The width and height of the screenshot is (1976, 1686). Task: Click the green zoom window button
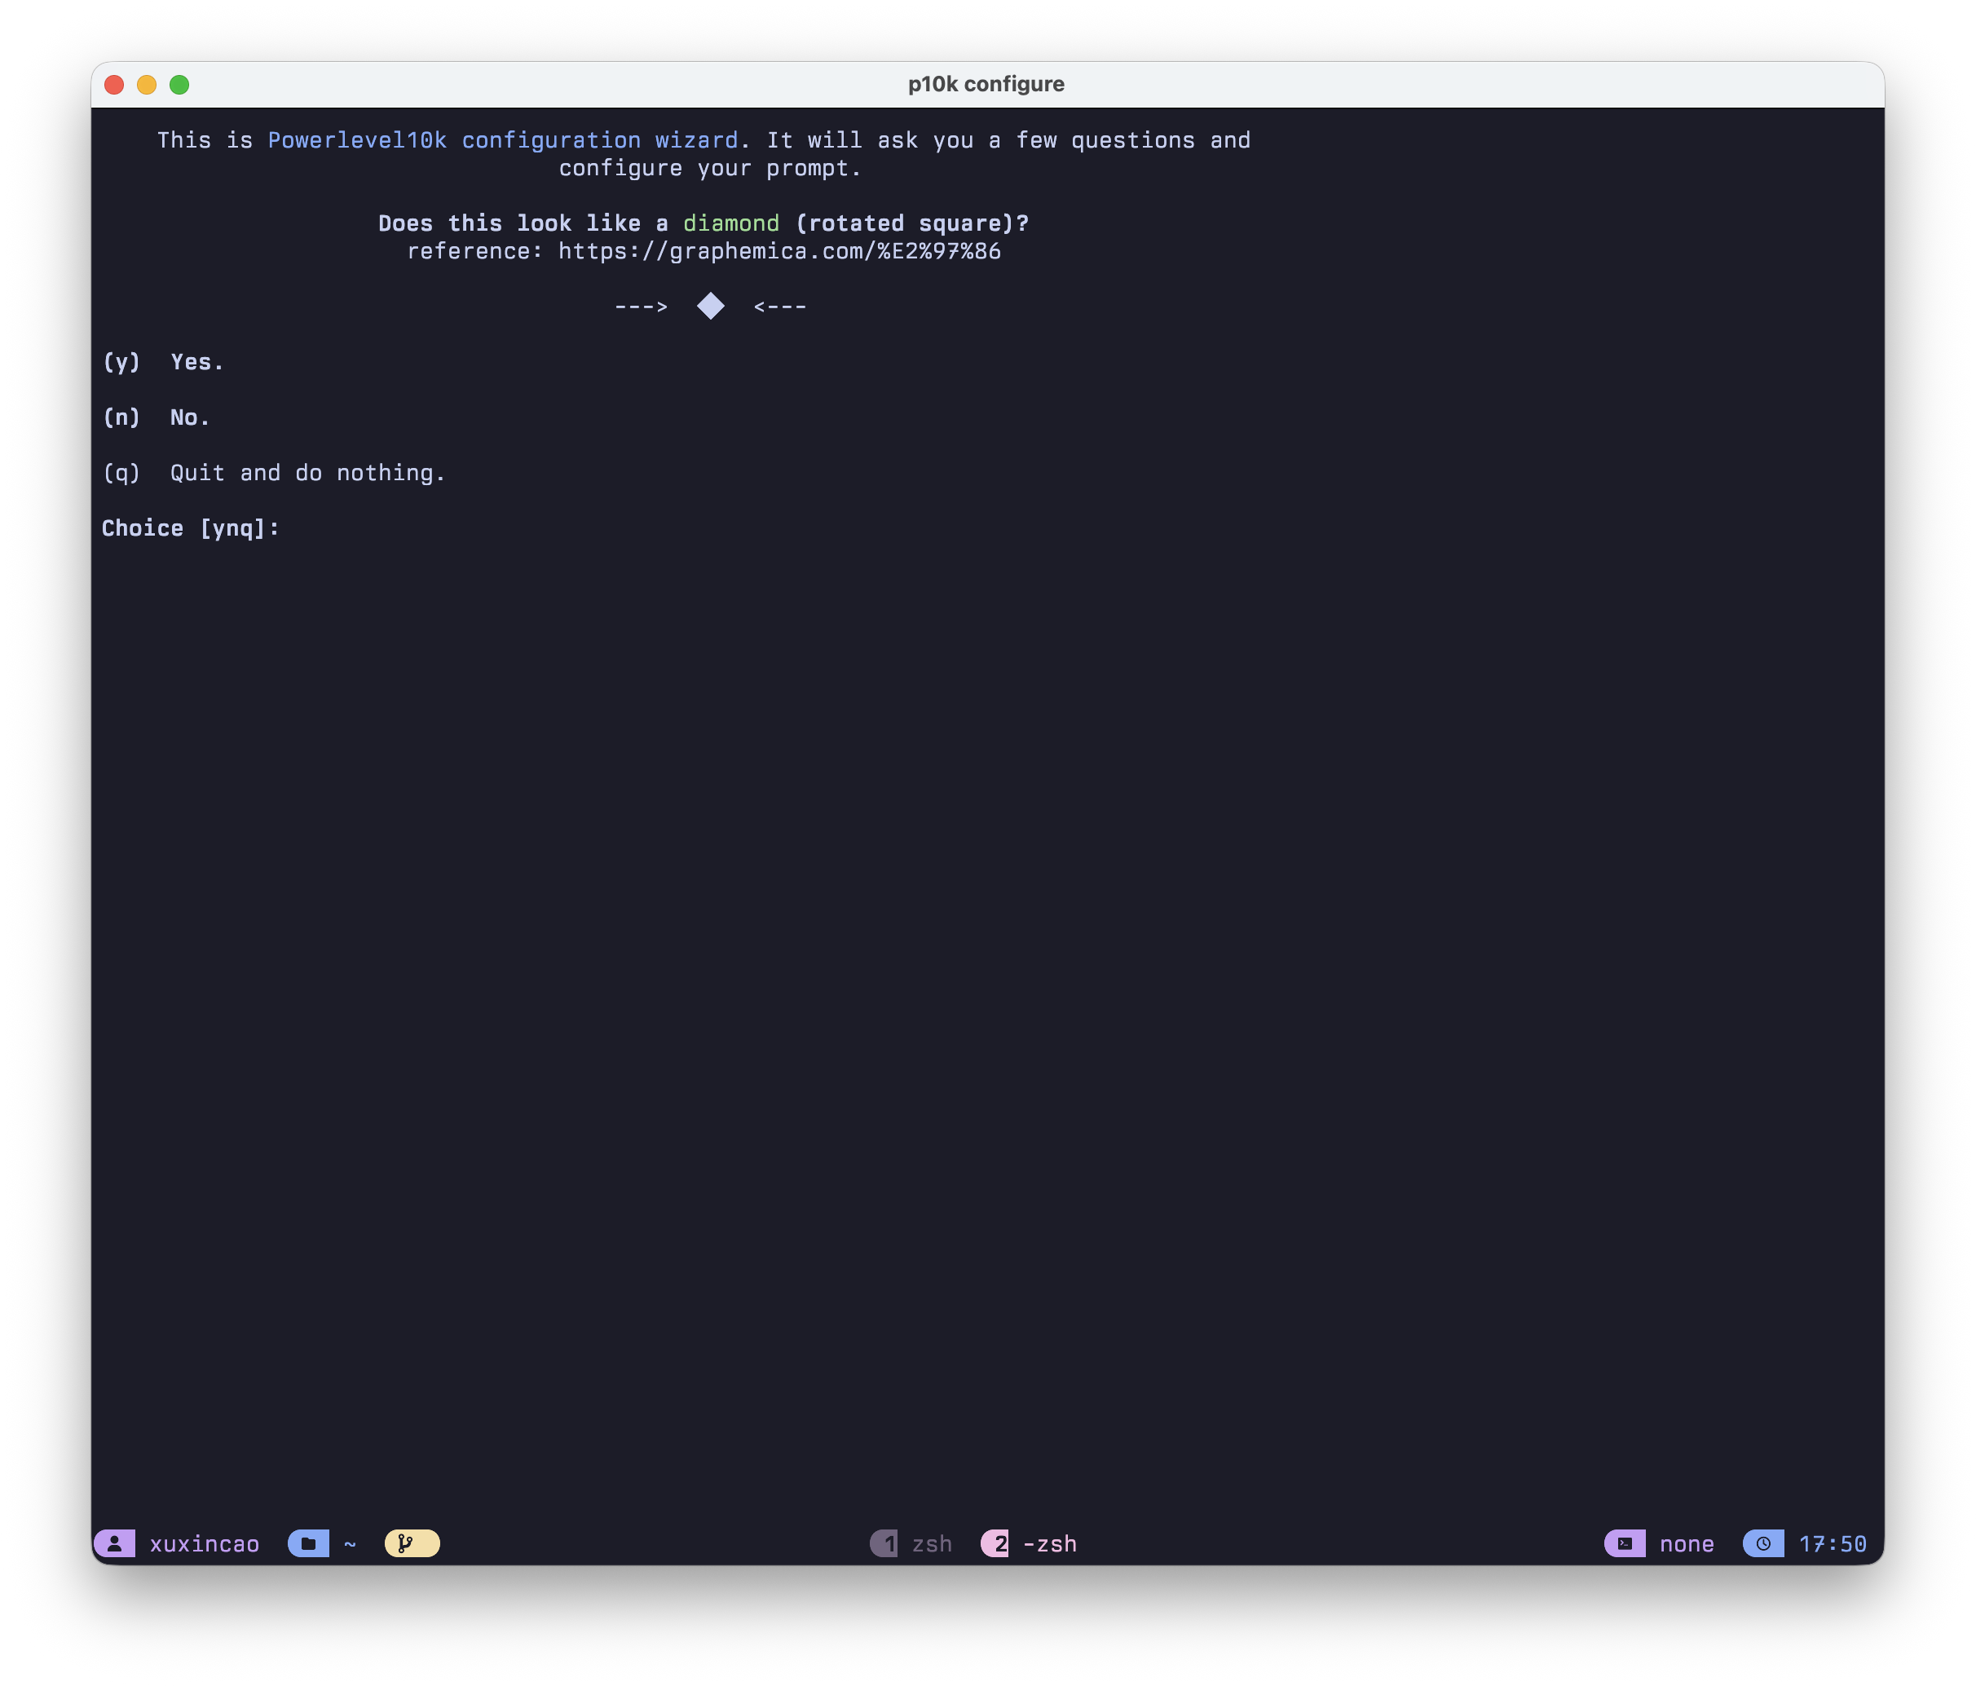[179, 85]
